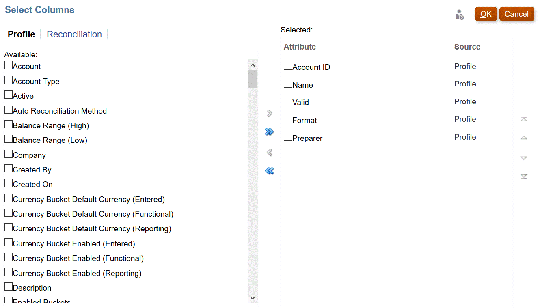Open the Profile tab
Viewport: 540px width, 308px height.
pos(21,34)
